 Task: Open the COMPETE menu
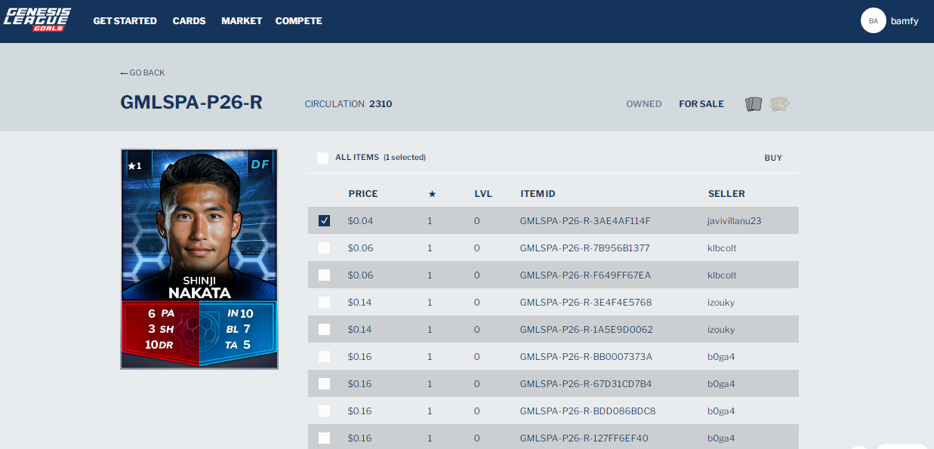point(298,21)
